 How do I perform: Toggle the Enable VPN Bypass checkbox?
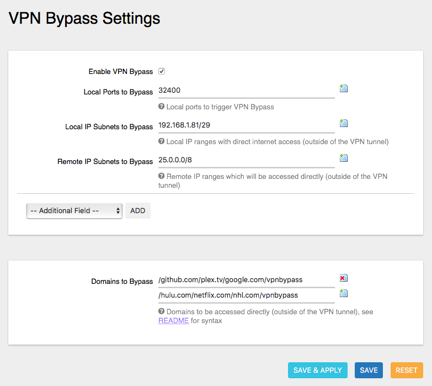[x=162, y=71]
